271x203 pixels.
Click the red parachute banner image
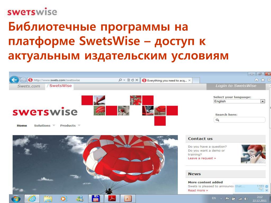pyautogui.click(x=95, y=165)
